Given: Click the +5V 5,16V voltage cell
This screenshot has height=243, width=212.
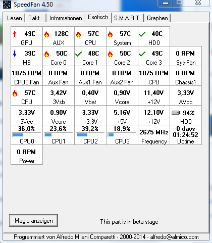Looking at the screenshot, I should coord(122,115).
